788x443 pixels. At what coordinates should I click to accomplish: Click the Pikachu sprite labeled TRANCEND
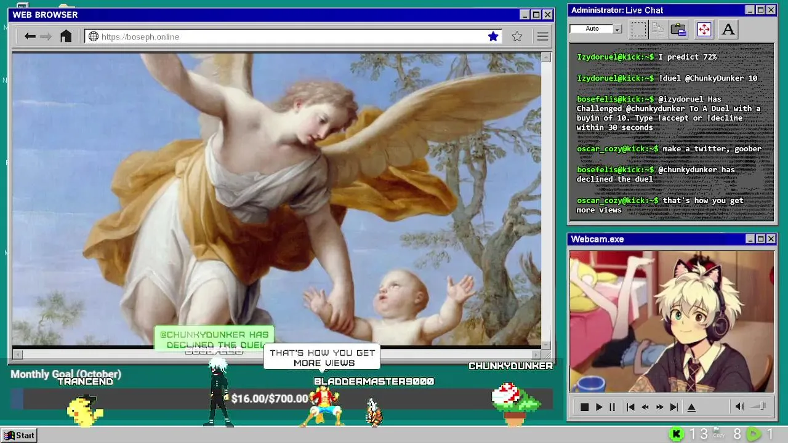(x=84, y=410)
